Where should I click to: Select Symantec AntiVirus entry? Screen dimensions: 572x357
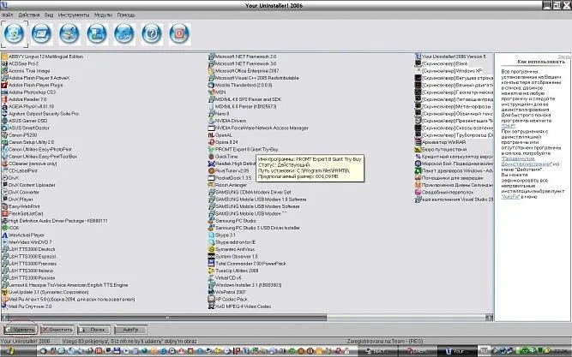(x=232, y=249)
